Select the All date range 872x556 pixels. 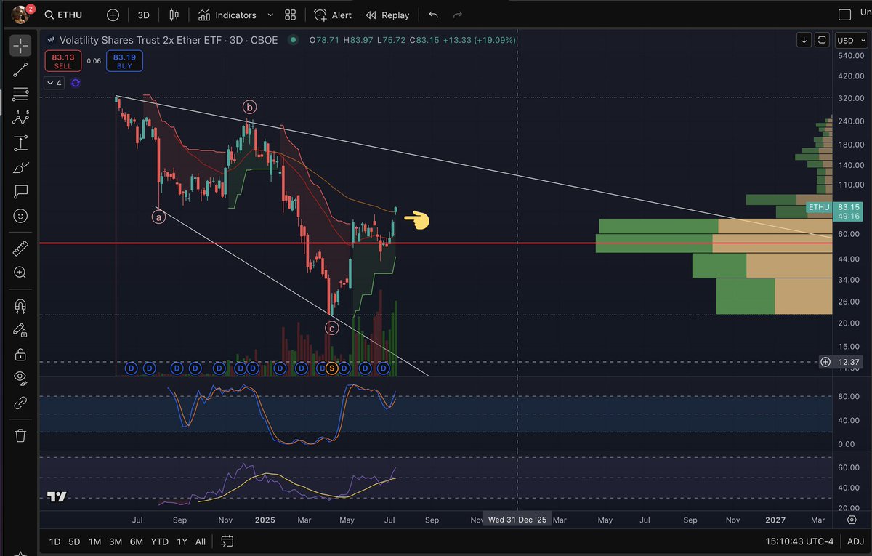[x=201, y=541]
